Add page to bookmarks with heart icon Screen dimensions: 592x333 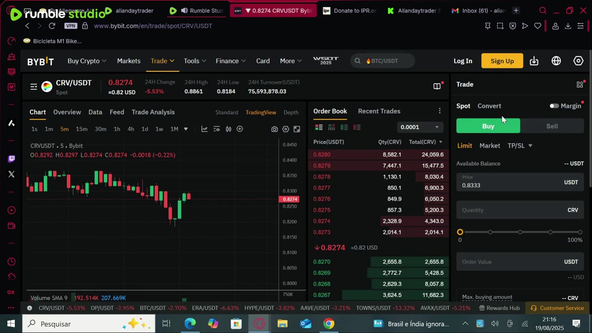(537, 26)
